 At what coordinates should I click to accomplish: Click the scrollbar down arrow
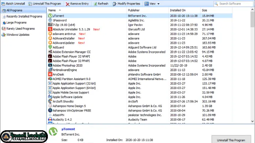pos(252,121)
